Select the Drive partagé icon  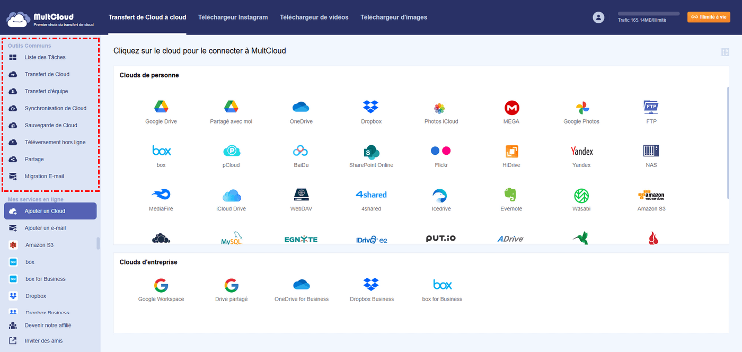(x=231, y=285)
